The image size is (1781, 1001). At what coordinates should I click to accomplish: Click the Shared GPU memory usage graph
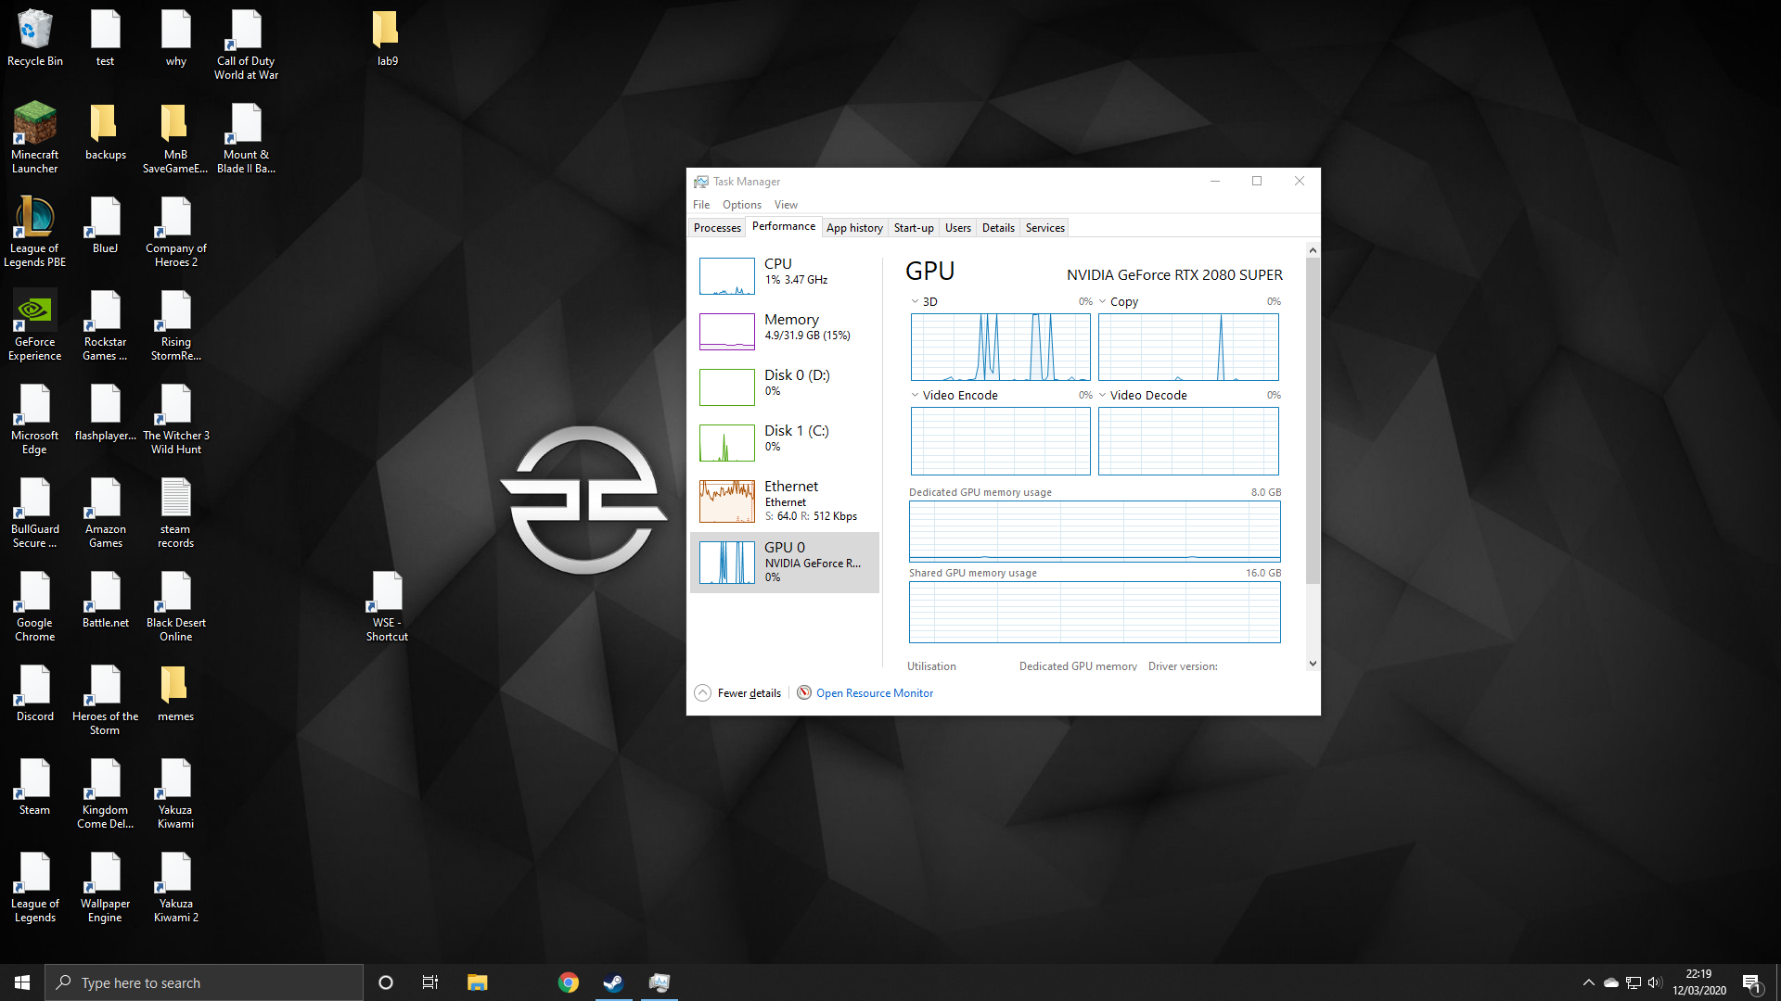1095,612
